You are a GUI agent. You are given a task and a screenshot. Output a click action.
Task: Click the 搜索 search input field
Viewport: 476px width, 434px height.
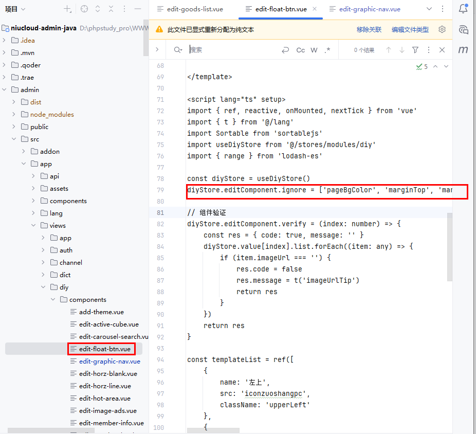click(x=231, y=50)
